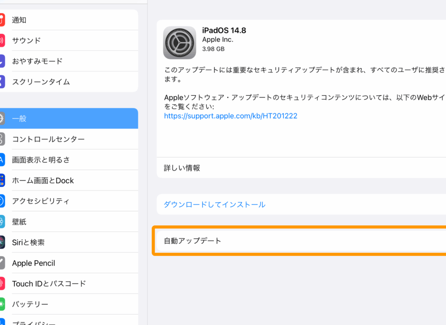The height and width of the screenshot is (325, 446).
Task: Tap the Apple Pencil icon
Action: [x=2, y=263]
